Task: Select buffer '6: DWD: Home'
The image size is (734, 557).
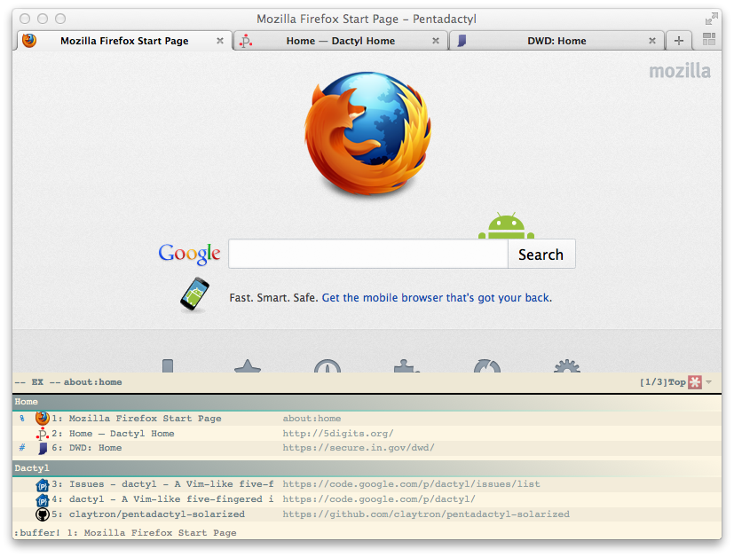Action: point(367,448)
